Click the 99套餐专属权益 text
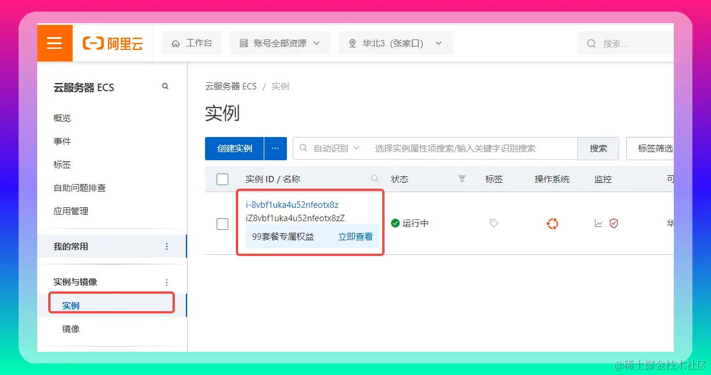This screenshot has height=375, width=711. click(283, 237)
